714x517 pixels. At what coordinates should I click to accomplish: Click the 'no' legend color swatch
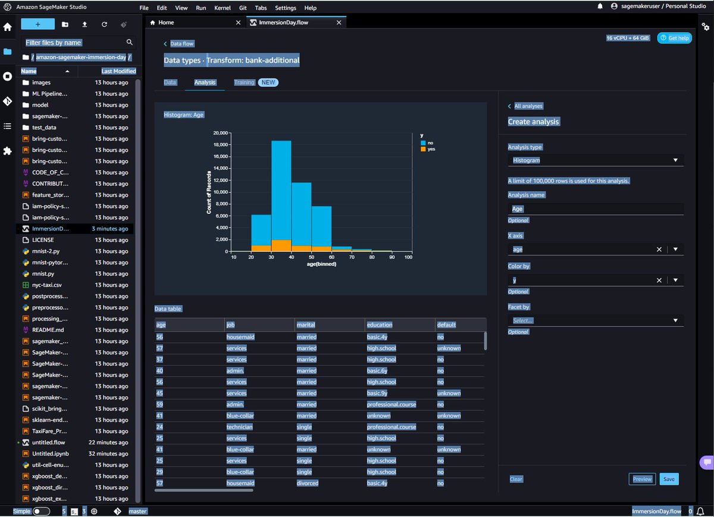pos(423,143)
